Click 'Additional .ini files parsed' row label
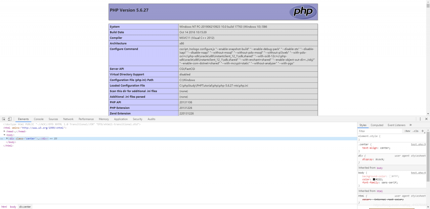The width and height of the screenshot is (430, 209). (x=128, y=96)
